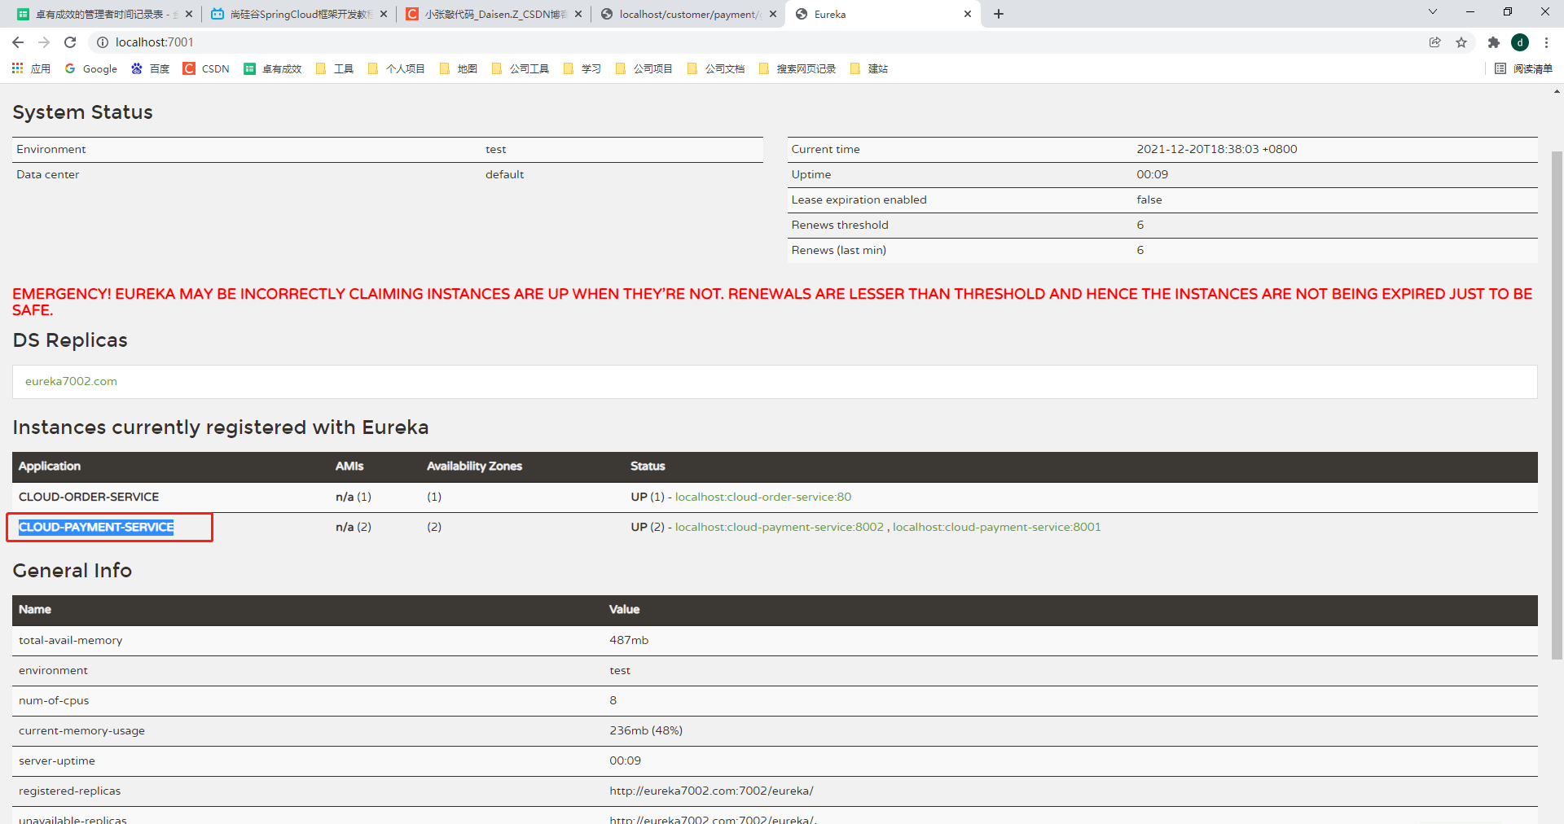Click the page vertical scrollbar thumb
This screenshot has height=824, width=1564.
(1557, 405)
